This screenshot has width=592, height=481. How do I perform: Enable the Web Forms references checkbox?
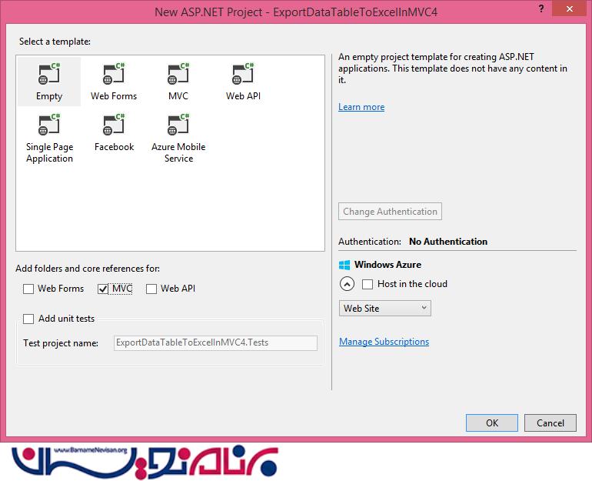point(28,289)
